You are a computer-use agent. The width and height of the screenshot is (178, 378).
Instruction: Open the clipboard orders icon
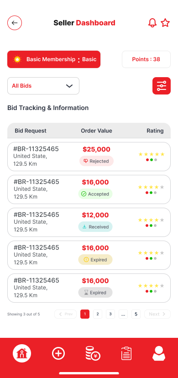click(126, 353)
